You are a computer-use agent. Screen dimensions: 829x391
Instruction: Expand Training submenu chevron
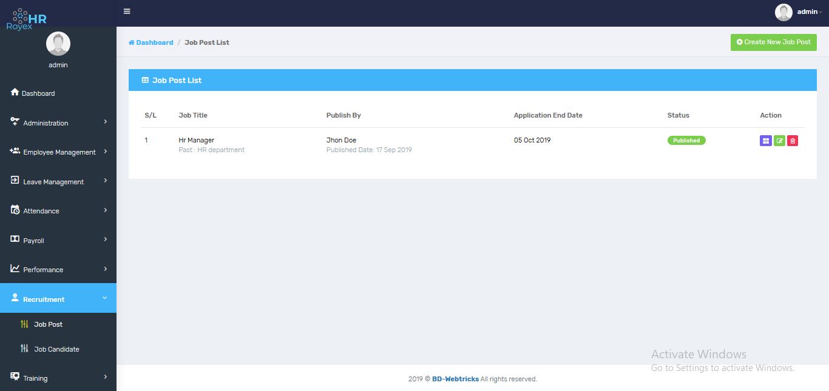pos(105,377)
